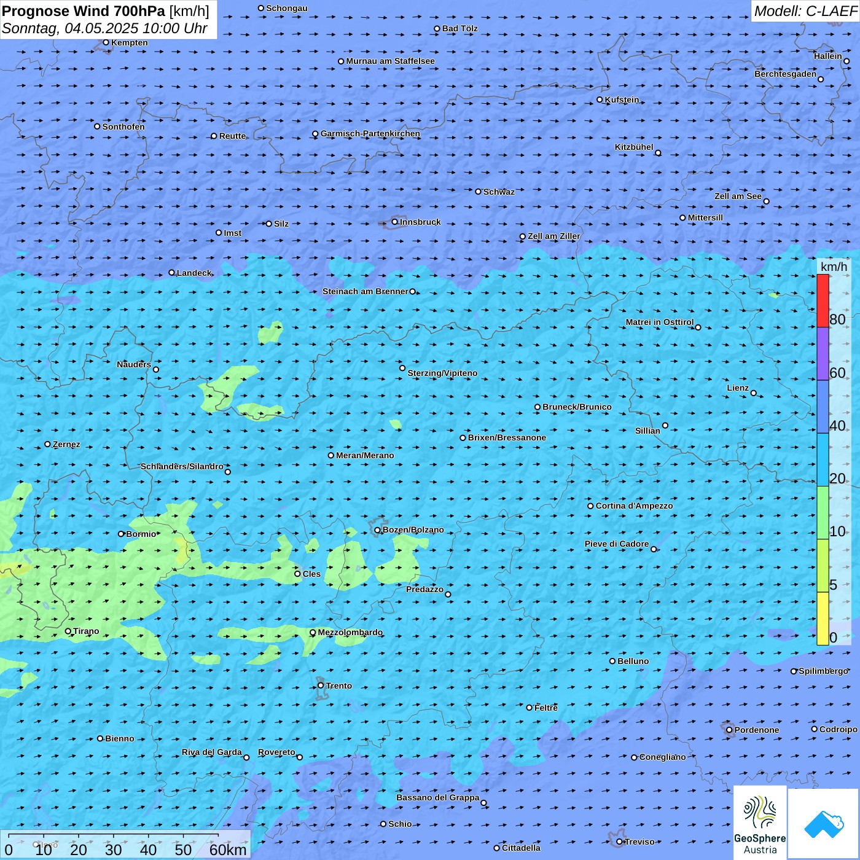Click the 'Prognose Wind 700hPa' title
Viewport: 860px width, 860px height.
tap(84, 11)
